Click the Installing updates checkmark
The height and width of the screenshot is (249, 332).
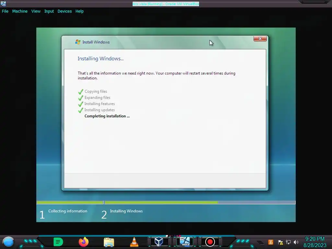81,110
